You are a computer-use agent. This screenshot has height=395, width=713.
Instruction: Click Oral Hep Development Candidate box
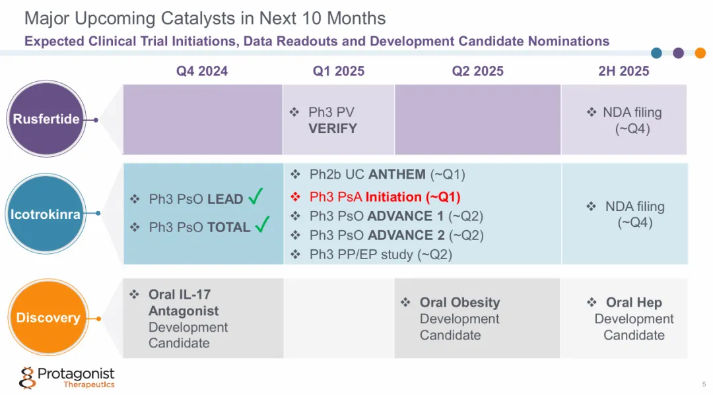coord(624,318)
